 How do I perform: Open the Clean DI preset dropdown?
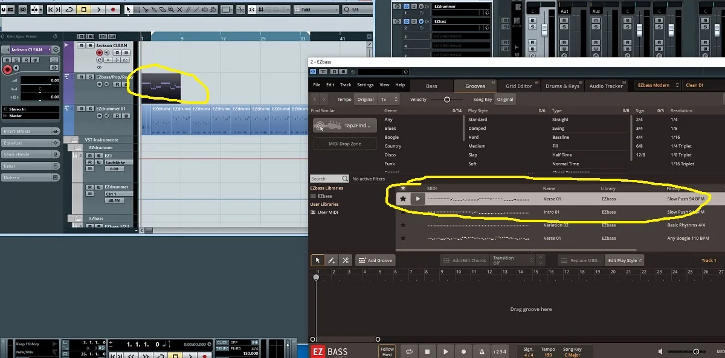pos(703,86)
